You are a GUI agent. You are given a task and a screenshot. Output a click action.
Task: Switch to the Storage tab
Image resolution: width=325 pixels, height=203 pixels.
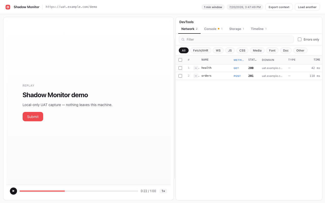click(237, 29)
